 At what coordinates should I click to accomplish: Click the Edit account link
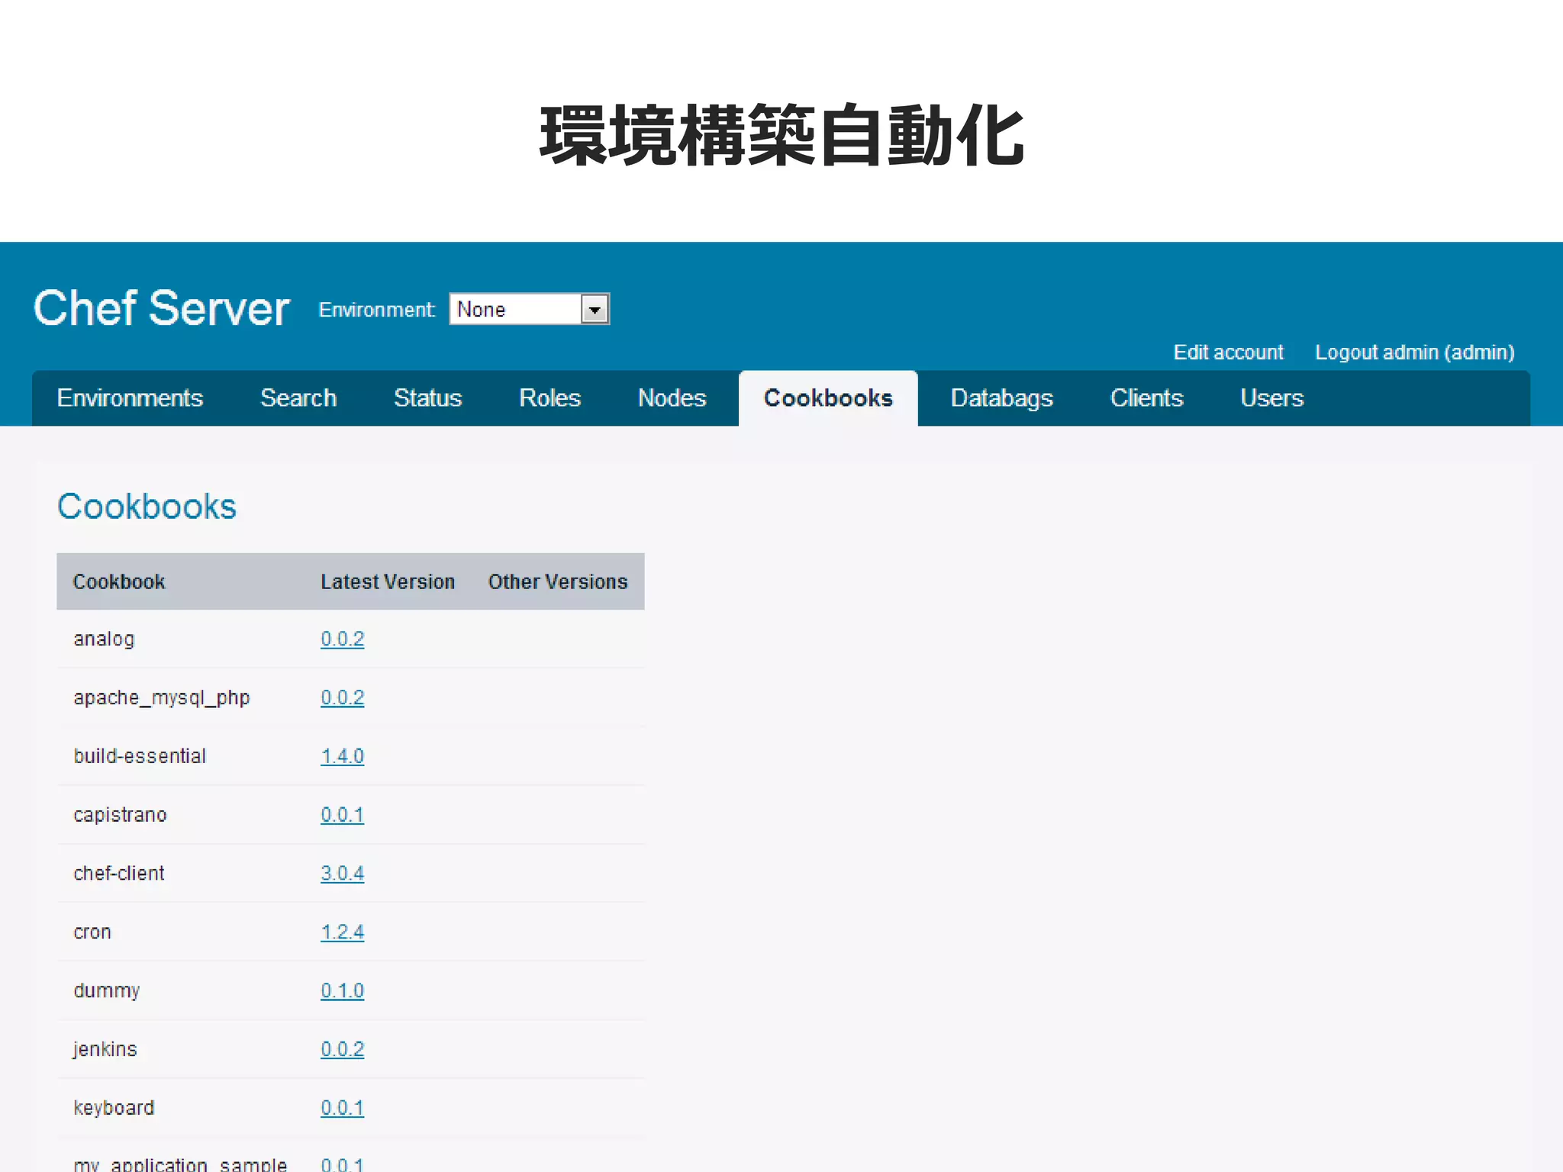[x=1228, y=353]
